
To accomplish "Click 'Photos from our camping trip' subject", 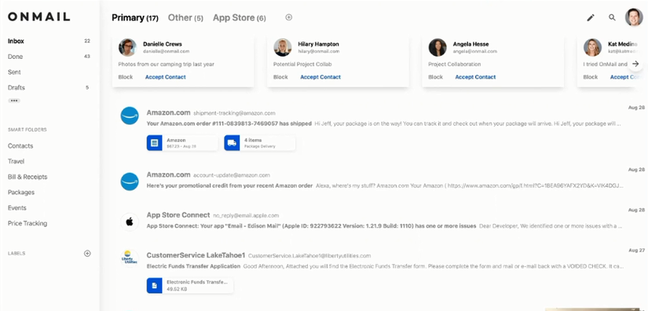I will (x=167, y=64).
